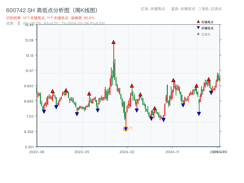
Task: Select the red high marker right after the T1 low
Action: tap(132, 86)
